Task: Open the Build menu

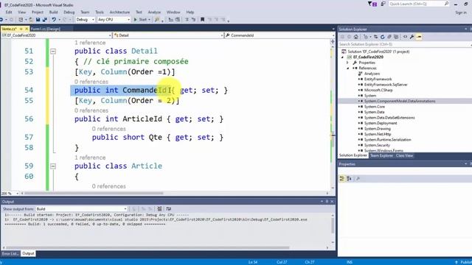Action: pyautogui.click(x=53, y=13)
